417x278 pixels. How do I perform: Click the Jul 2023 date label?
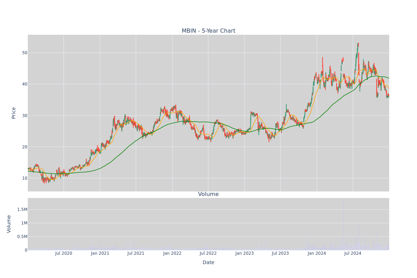click(x=280, y=253)
